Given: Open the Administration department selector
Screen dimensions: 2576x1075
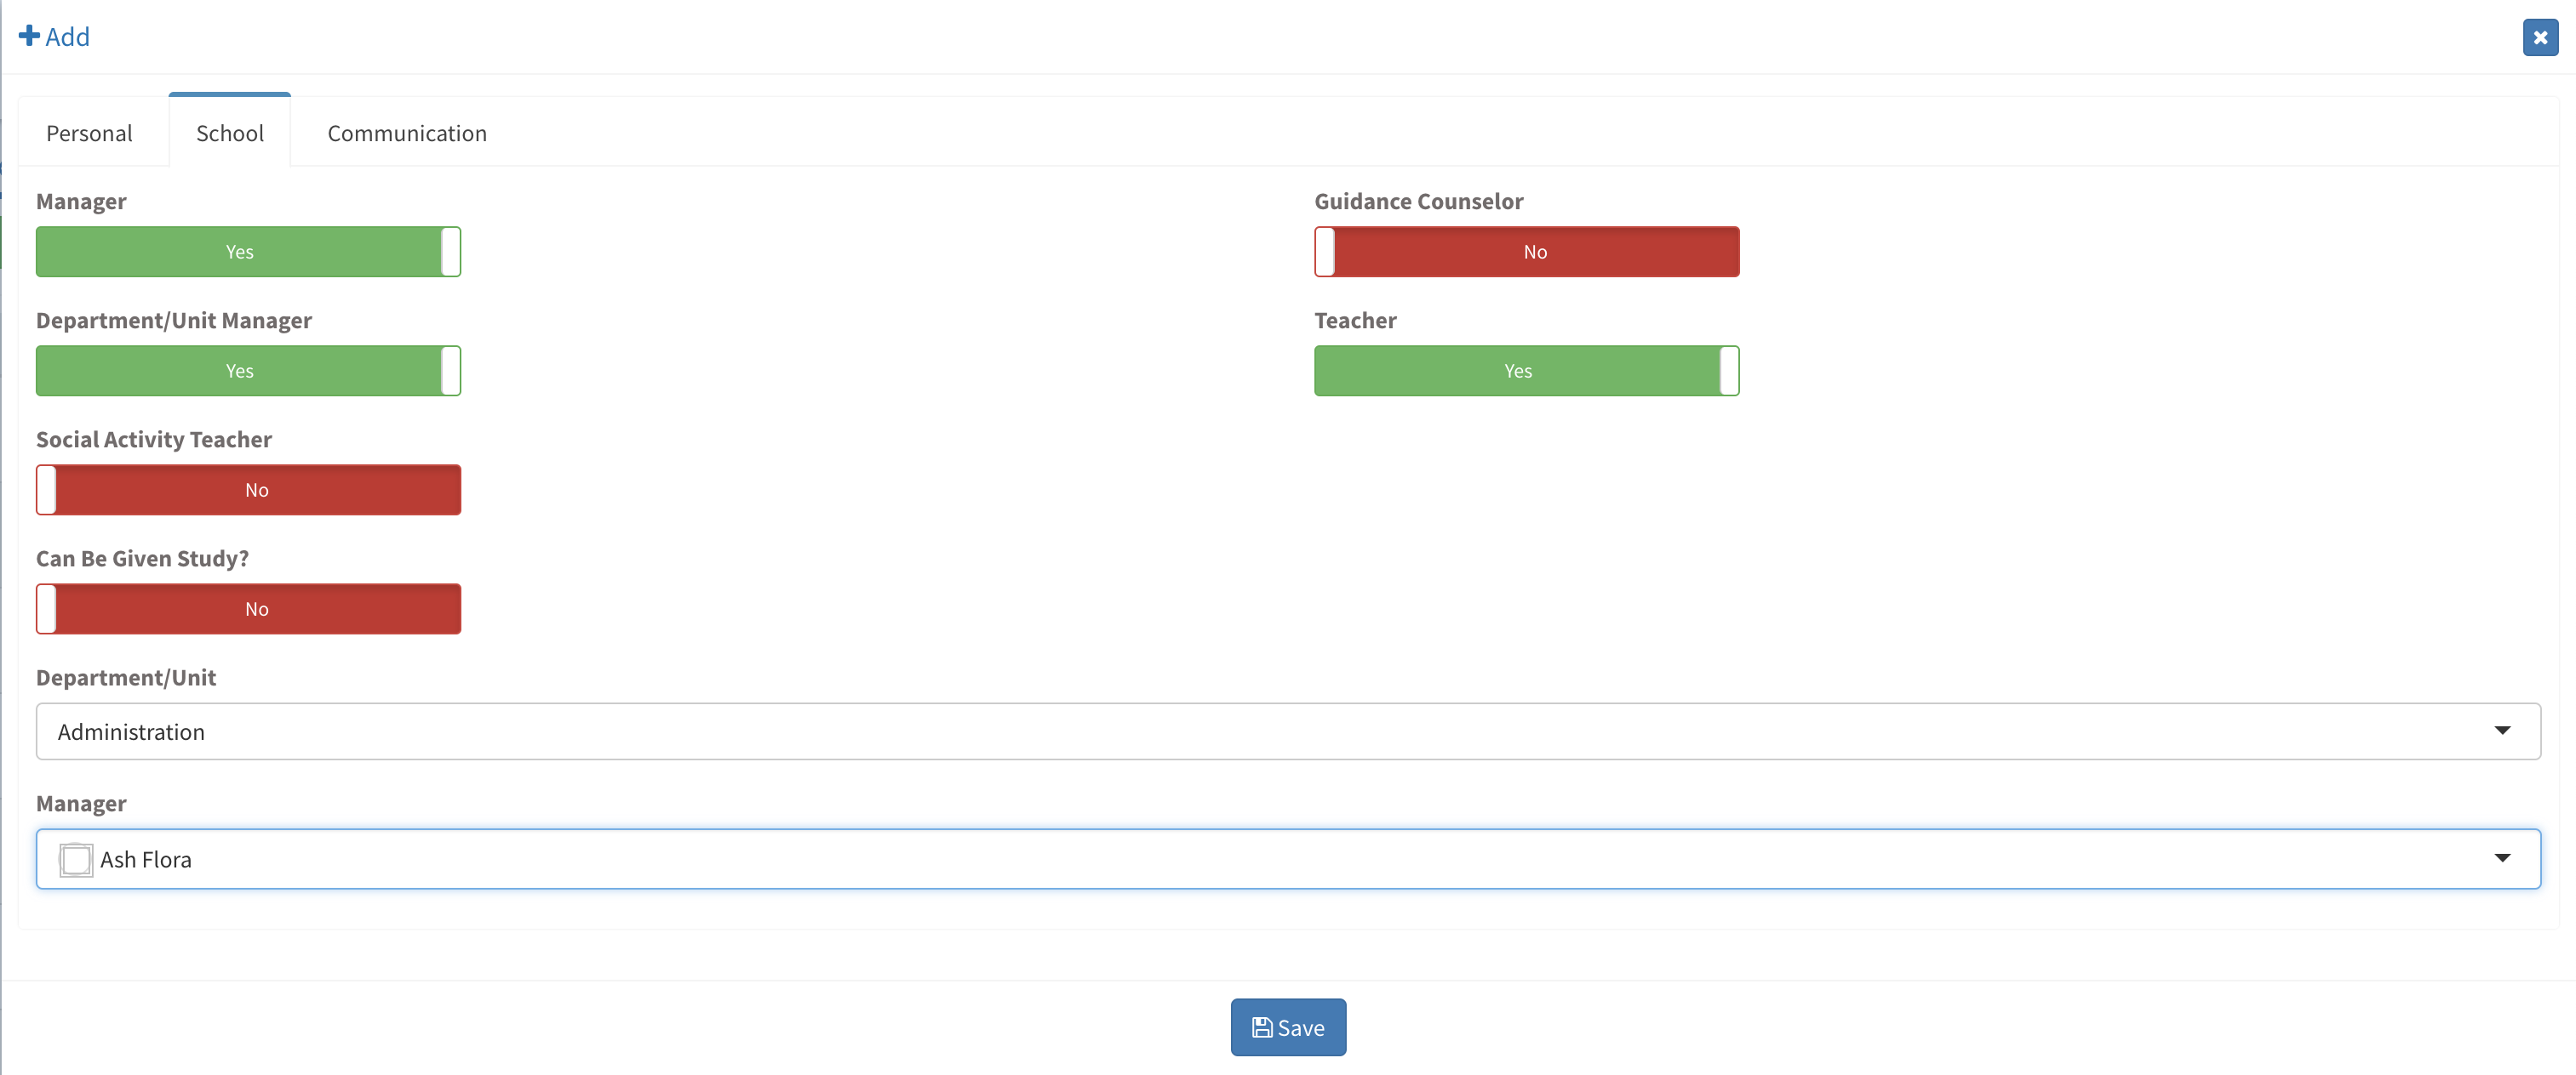Looking at the screenshot, I should 1200,731.
